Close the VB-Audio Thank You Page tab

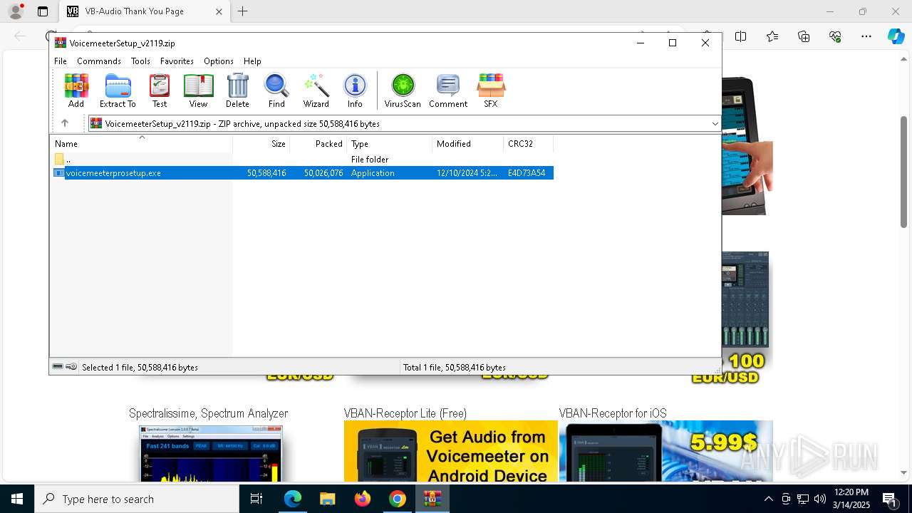coord(219,11)
